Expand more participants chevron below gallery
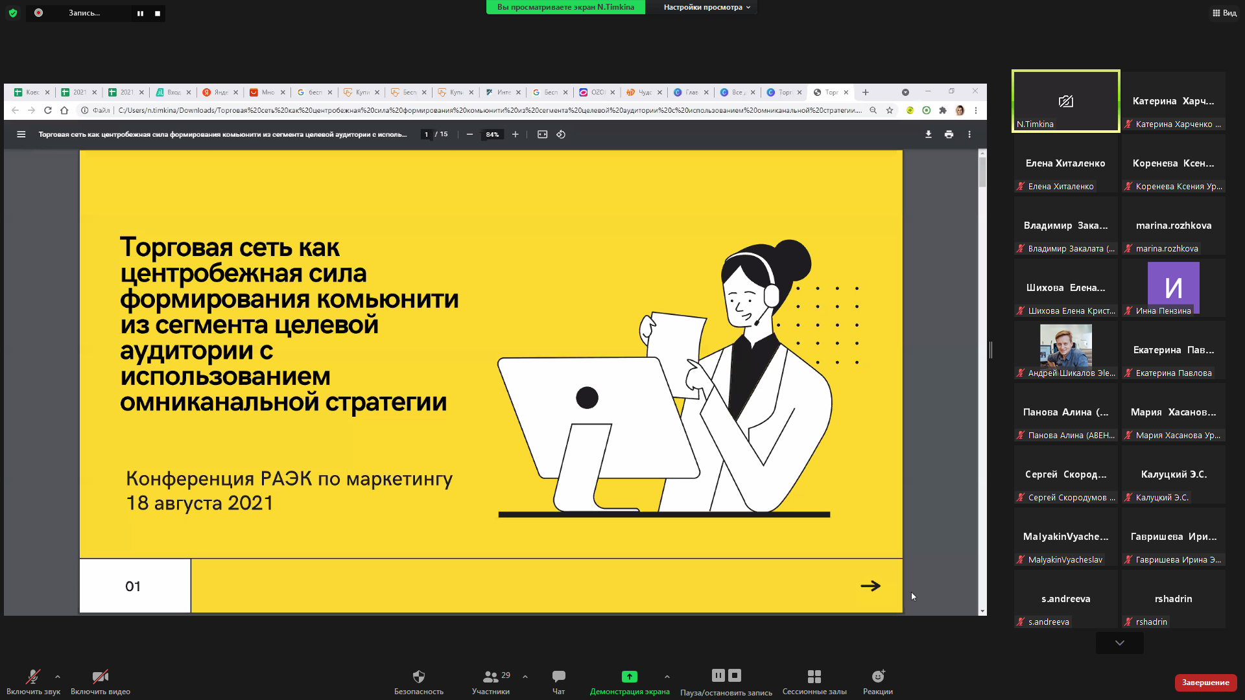 tap(1119, 643)
